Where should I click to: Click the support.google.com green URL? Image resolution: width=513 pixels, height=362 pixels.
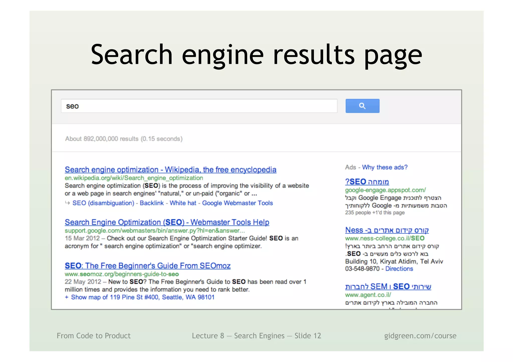coord(155,230)
